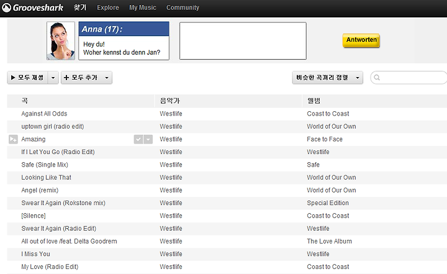Select the song Against All Odds
The image size is (447, 274).
pyautogui.click(x=44, y=114)
